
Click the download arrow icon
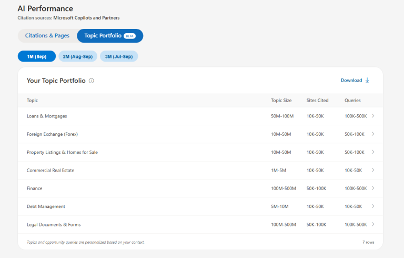[x=367, y=81]
